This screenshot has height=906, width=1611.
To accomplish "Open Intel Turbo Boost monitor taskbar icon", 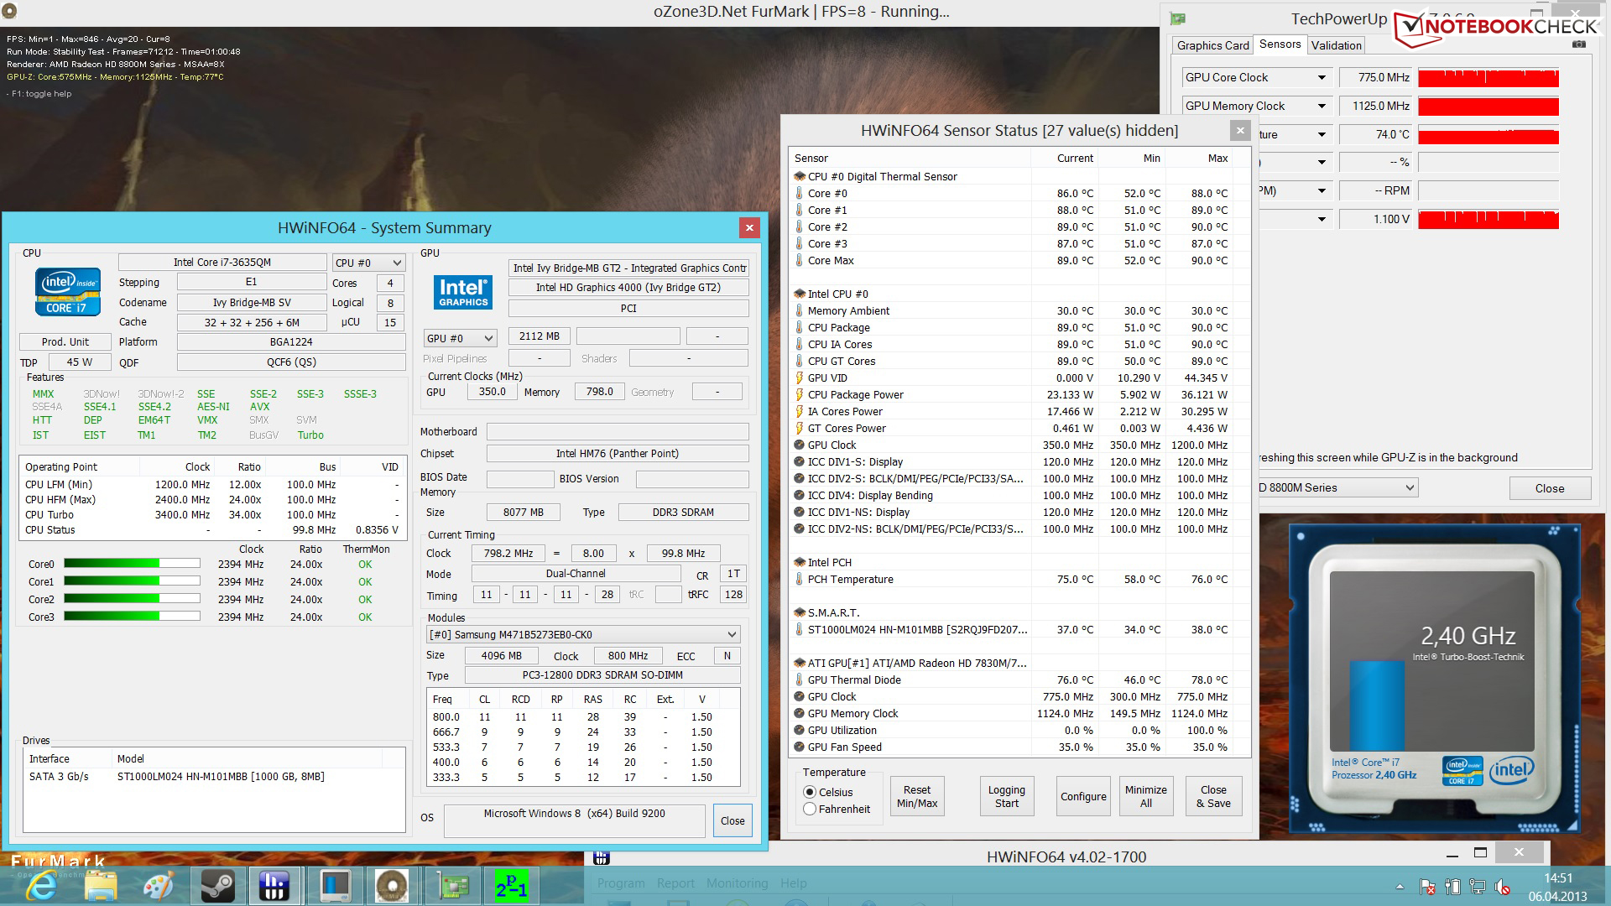I will click(334, 886).
